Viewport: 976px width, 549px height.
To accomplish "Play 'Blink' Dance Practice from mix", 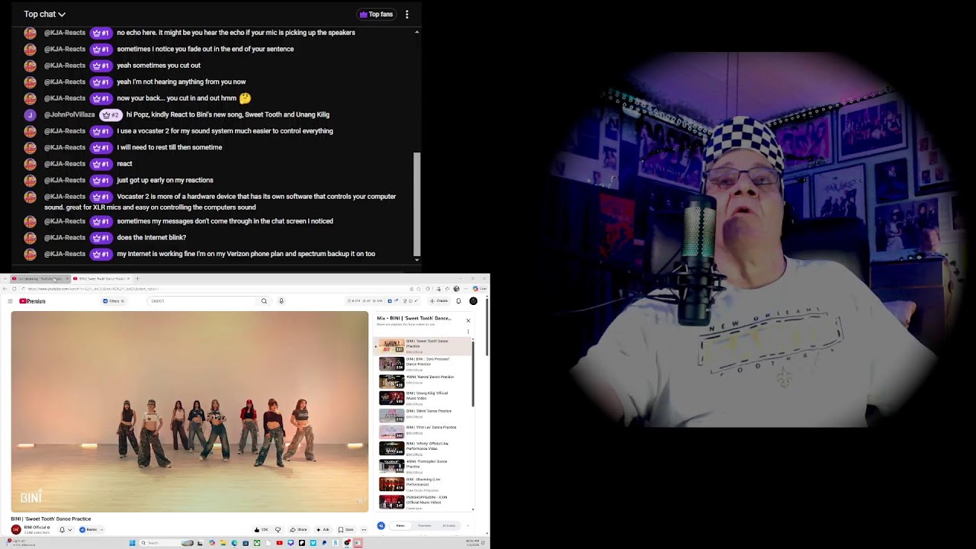I will pos(423,415).
